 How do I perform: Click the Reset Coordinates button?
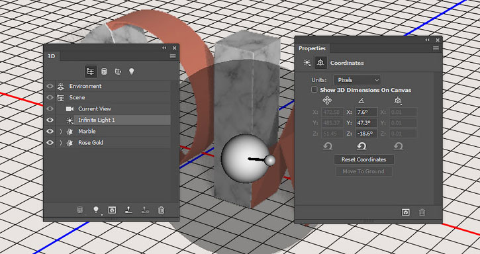tap(363, 159)
